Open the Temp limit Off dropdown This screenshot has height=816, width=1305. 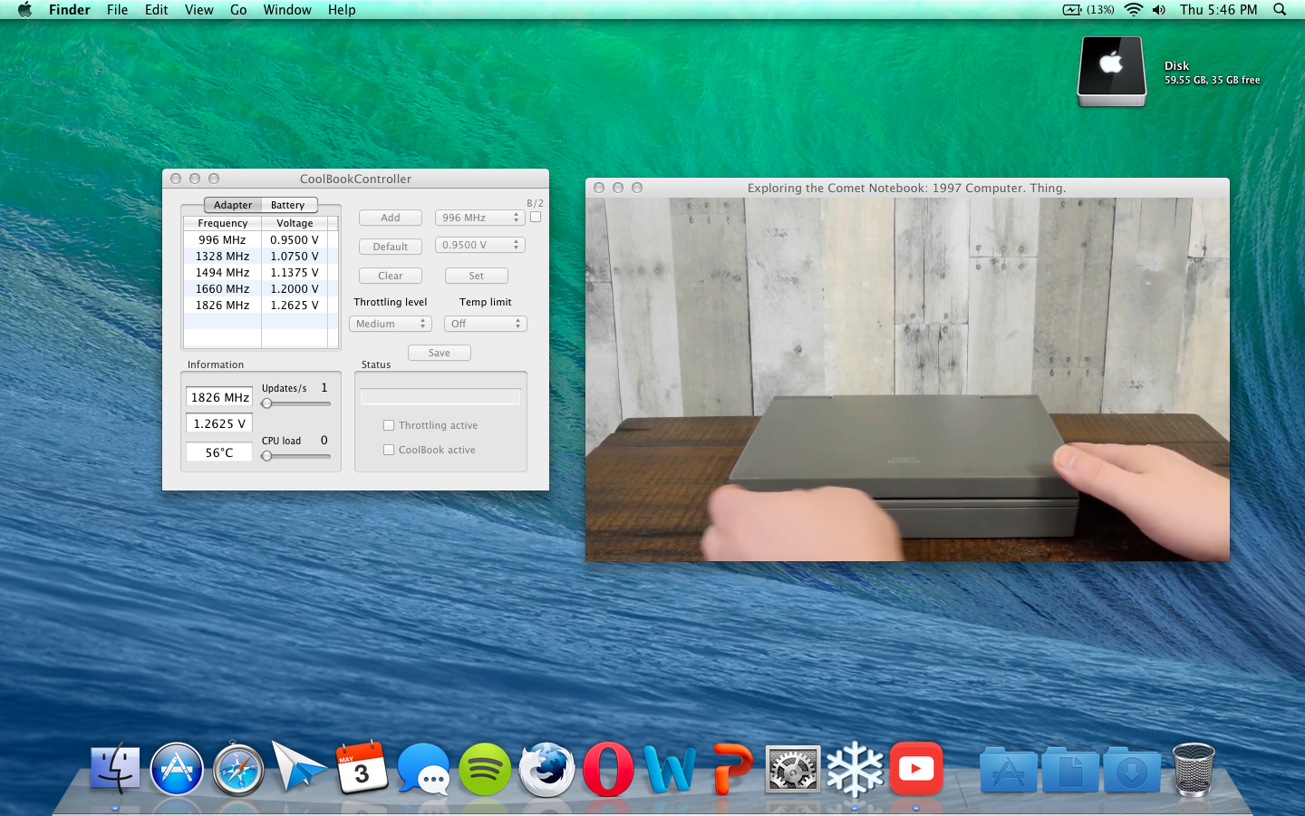click(x=486, y=324)
